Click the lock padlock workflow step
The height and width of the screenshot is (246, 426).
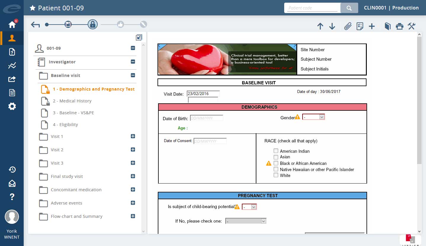[92, 24]
